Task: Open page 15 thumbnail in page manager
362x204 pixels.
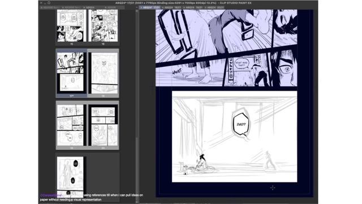Action: [x=72, y=25]
